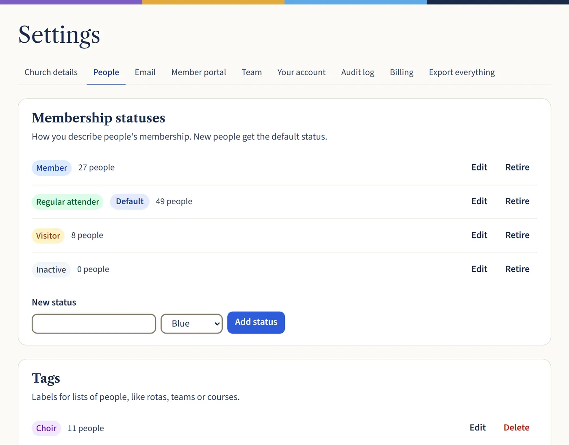Click the Add status button
Screen dimensions: 569x445
pos(256,323)
